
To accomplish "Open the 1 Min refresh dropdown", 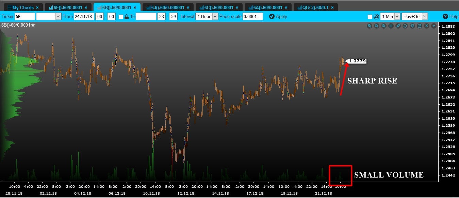I will pos(390,16).
